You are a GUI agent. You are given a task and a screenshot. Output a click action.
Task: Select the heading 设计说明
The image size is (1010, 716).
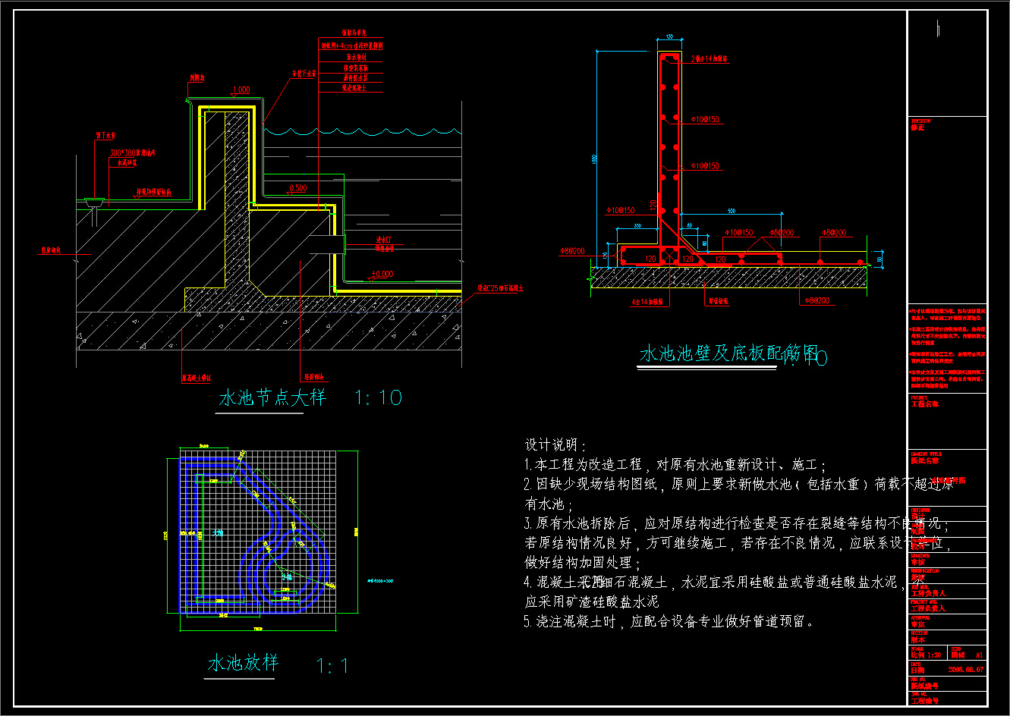pyautogui.click(x=555, y=445)
